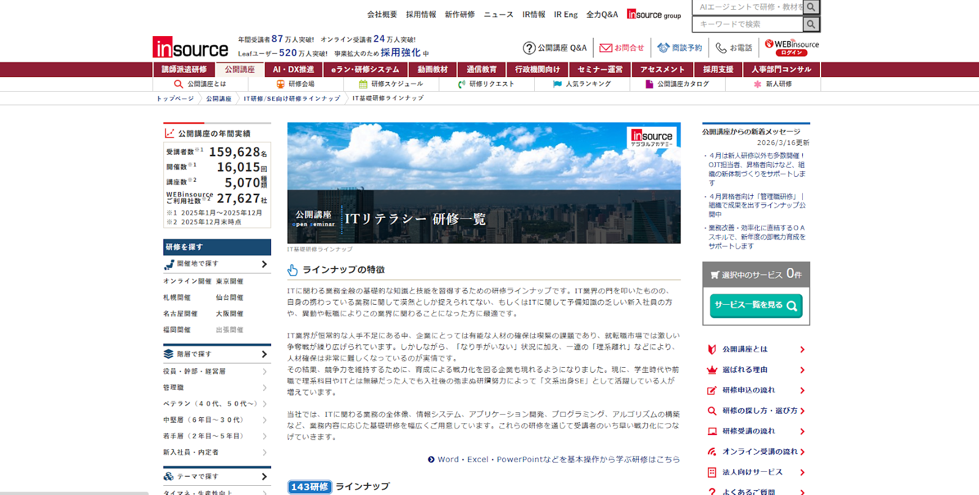This screenshot has width=979, height=495.
Task: Click the keyword search magnifier icon
Action: tap(811, 24)
